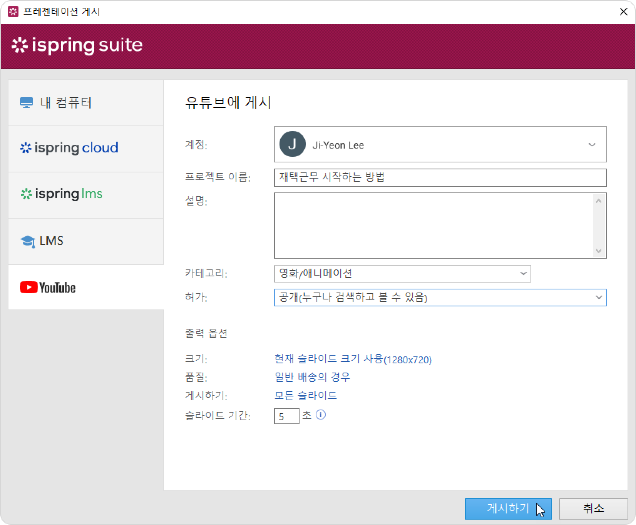
Task: Click the Ji-Yeon Lee account avatar
Action: coord(292,144)
